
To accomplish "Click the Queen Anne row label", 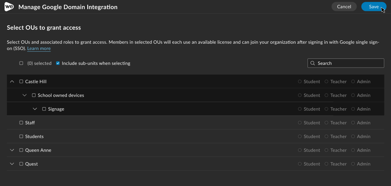I will point(38,150).
